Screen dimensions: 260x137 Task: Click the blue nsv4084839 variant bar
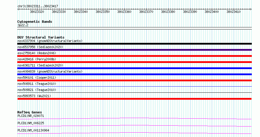point(134,74)
